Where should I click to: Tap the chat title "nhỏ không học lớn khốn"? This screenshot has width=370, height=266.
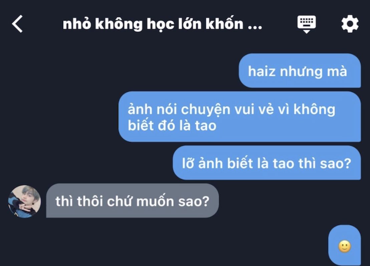(153, 24)
